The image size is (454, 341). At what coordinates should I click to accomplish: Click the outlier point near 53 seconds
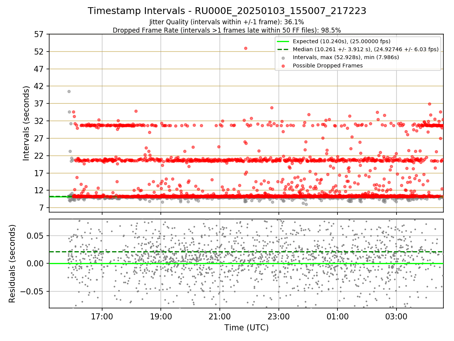pyautogui.click(x=246, y=48)
